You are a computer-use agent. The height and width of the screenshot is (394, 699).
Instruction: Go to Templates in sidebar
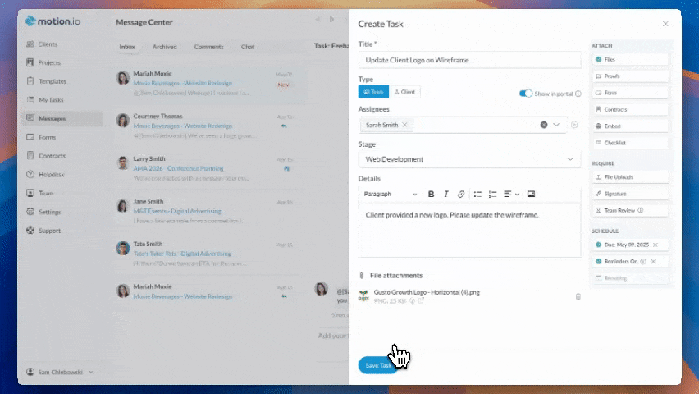coord(46,81)
